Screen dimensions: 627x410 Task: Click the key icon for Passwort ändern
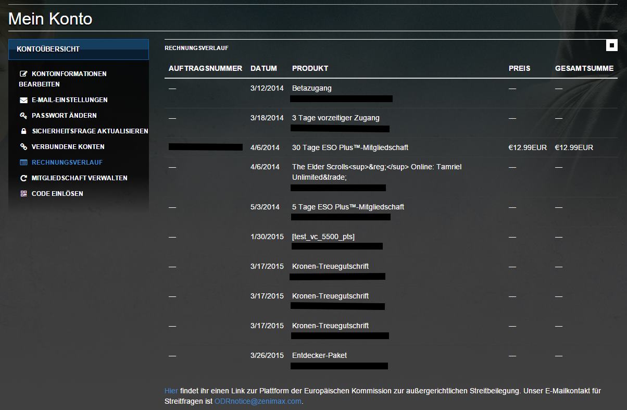pos(23,116)
